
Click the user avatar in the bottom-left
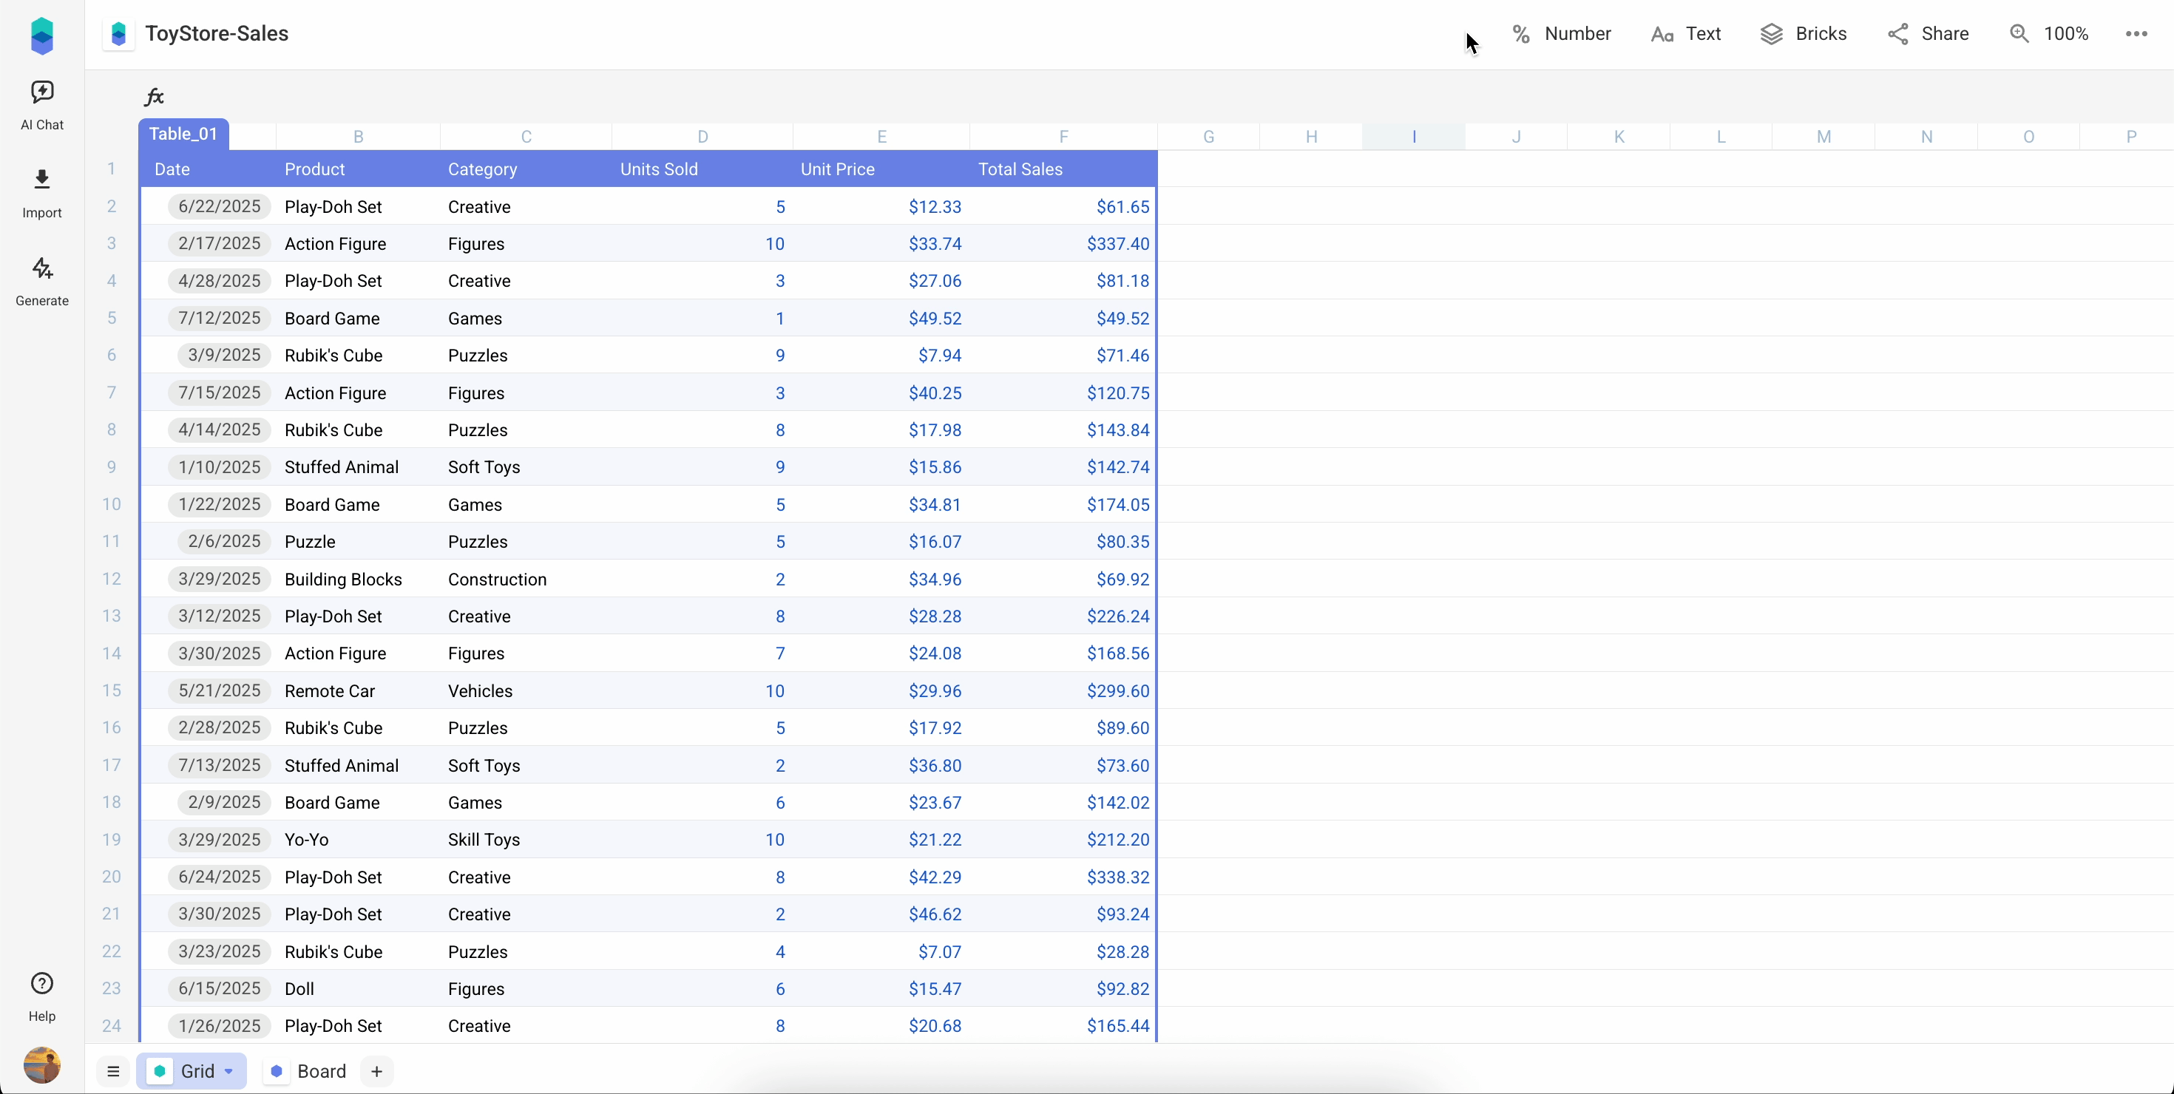click(42, 1066)
